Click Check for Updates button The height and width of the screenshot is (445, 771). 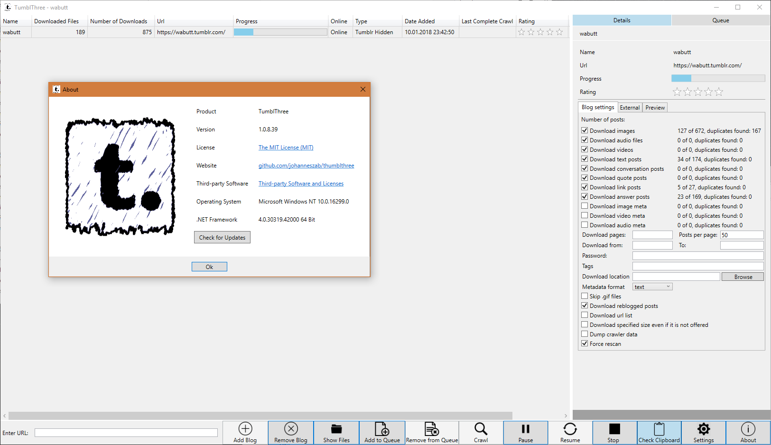tap(222, 237)
